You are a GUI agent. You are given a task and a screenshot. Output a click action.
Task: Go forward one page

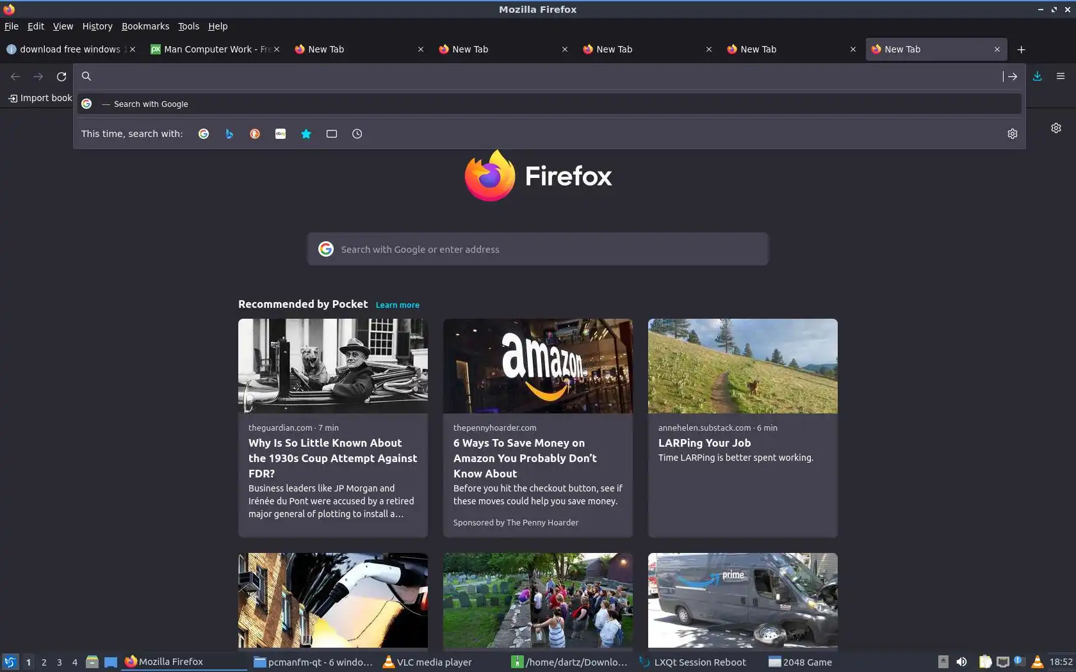point(38,76)
